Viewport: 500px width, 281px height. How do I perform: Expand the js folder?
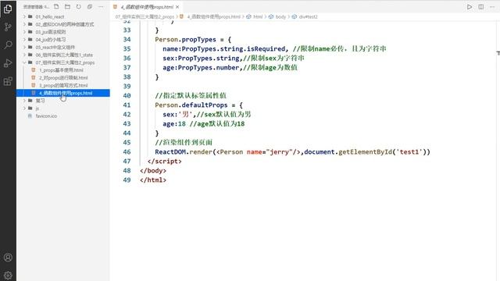click(x=24, y=108)
